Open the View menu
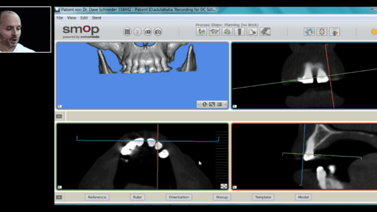 coord(71,18)
